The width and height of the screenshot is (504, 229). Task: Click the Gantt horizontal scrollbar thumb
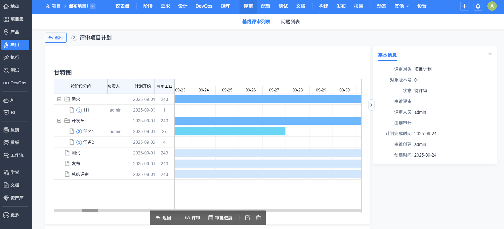point(90,211)
